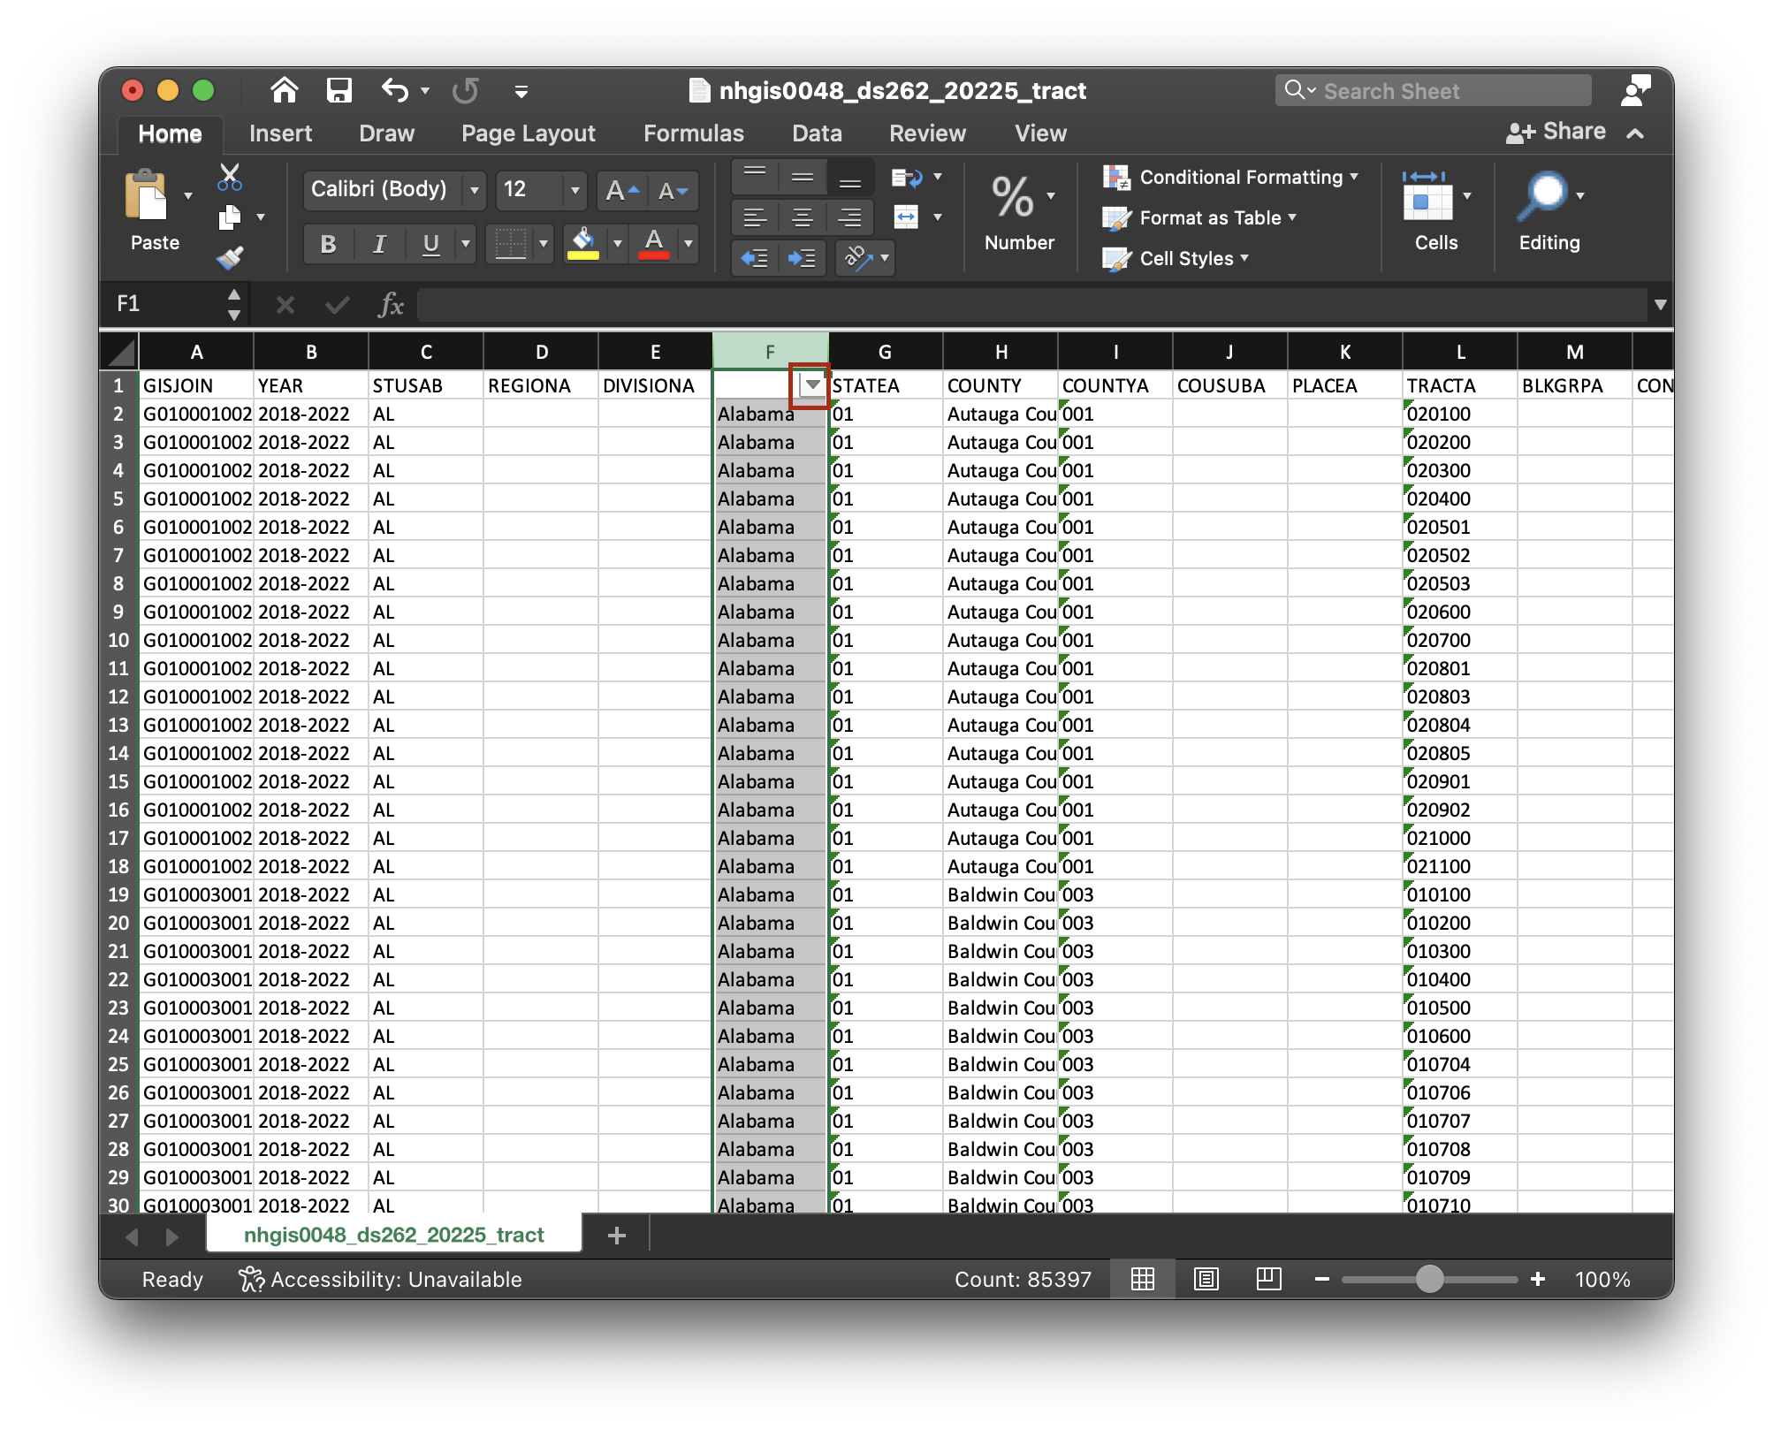Toggle Underline formatting
The height and width of the screenshot is (1430, 1773).
click(x=430, y=244)
